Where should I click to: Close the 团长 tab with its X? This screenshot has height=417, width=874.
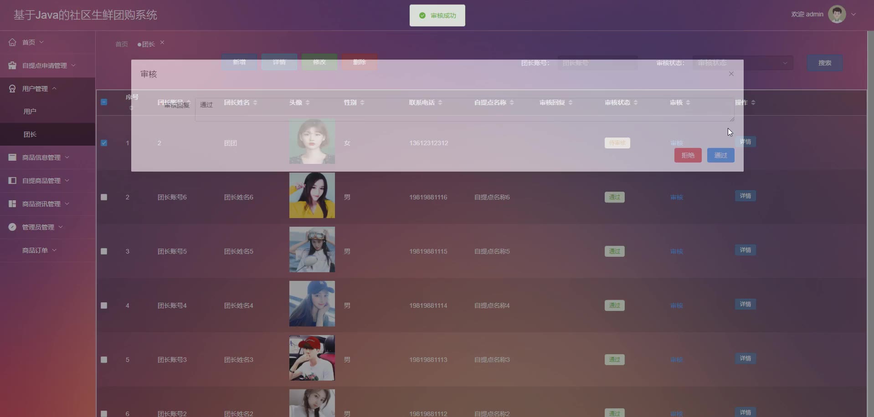coord(162,42)
